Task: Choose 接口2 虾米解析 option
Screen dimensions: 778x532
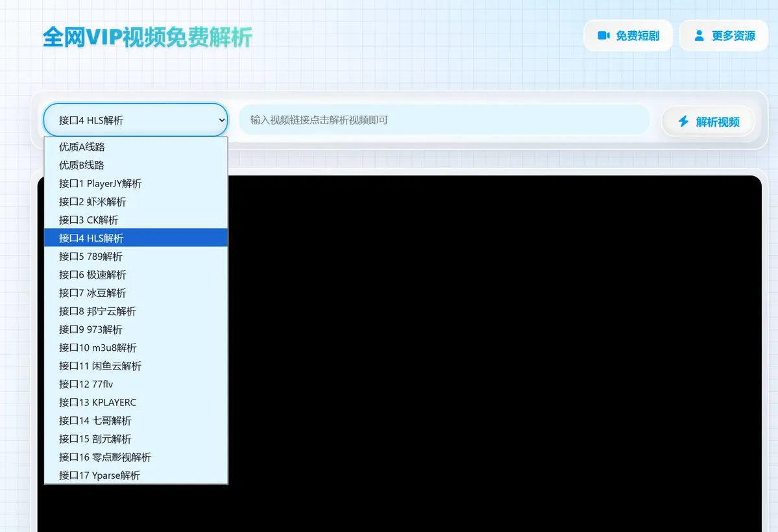Action: point(136,201)
